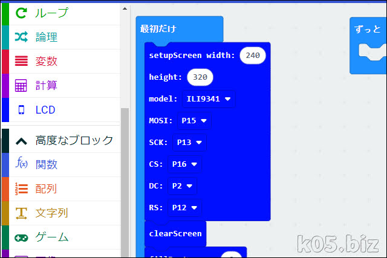Select the ずっと block

coord(367,29)
